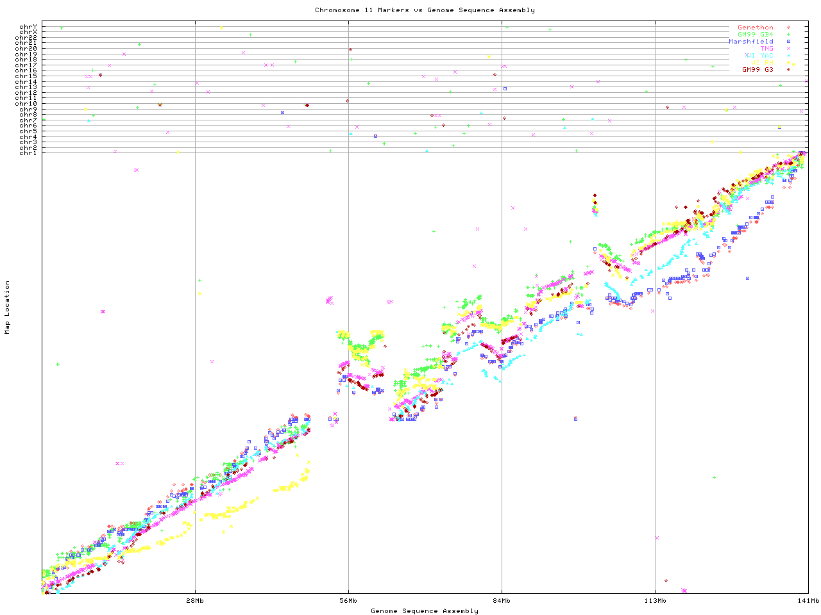Image resolution: width=821 pixels, height=615 pixels.
Task: Select the GM99 G3 legend text
Action: (758, 69)
